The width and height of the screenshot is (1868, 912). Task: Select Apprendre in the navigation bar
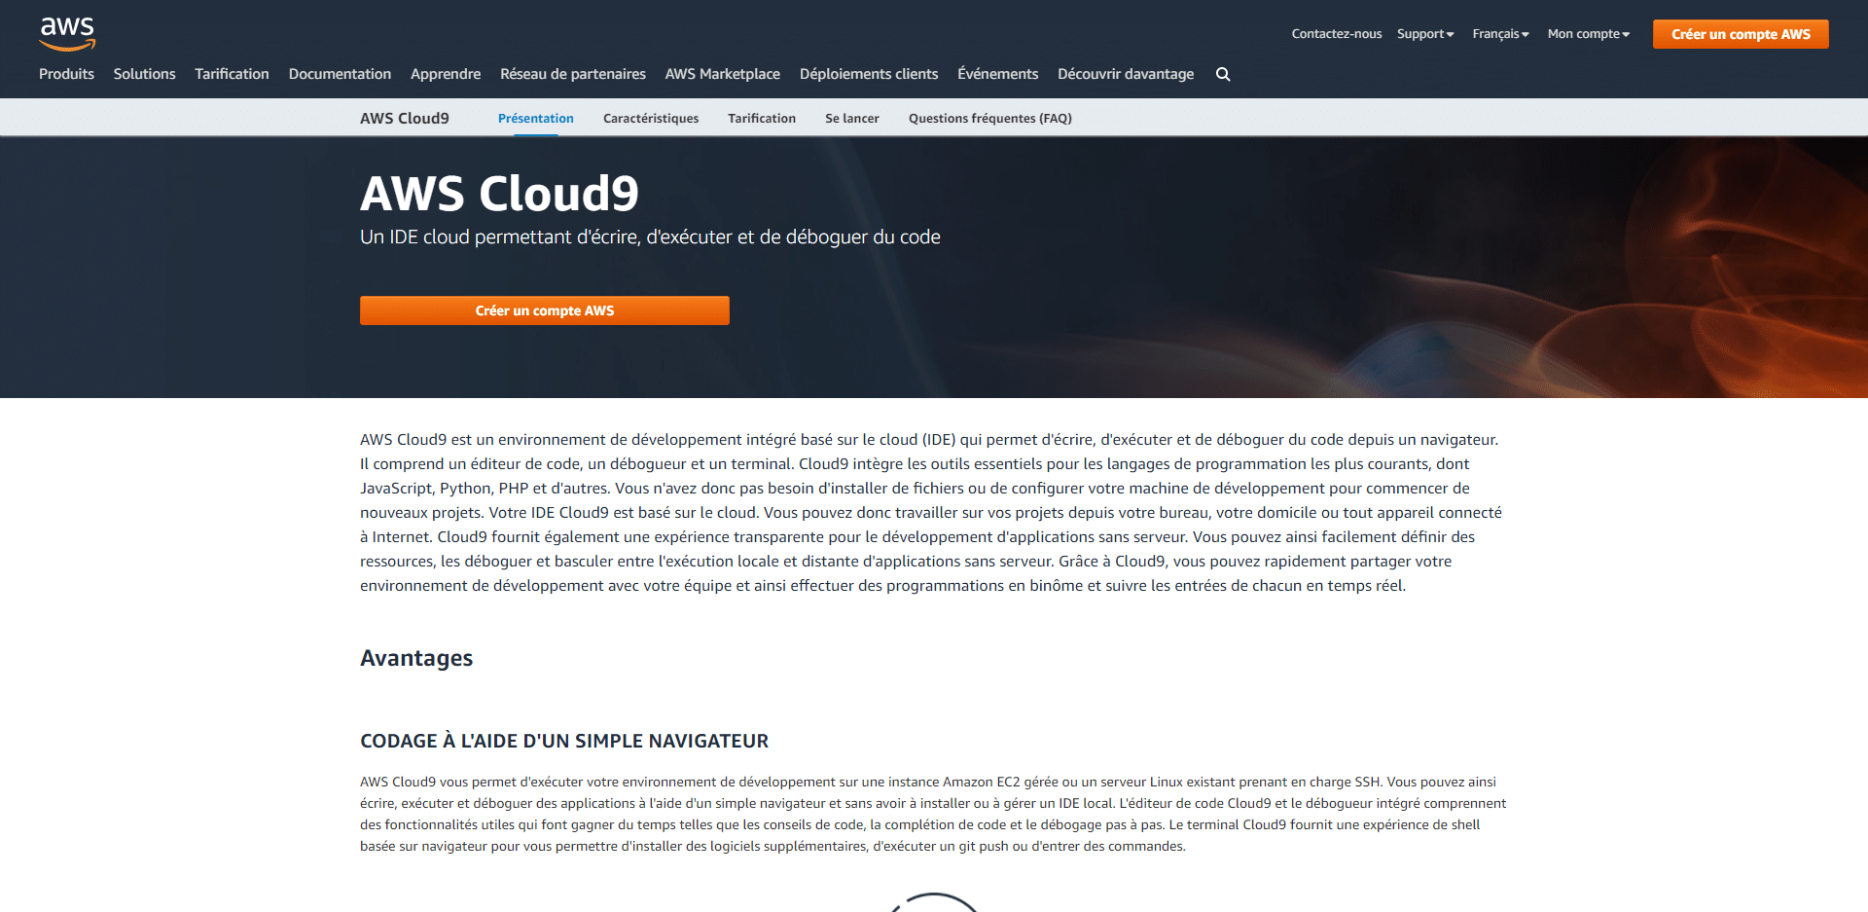point(446,74)
